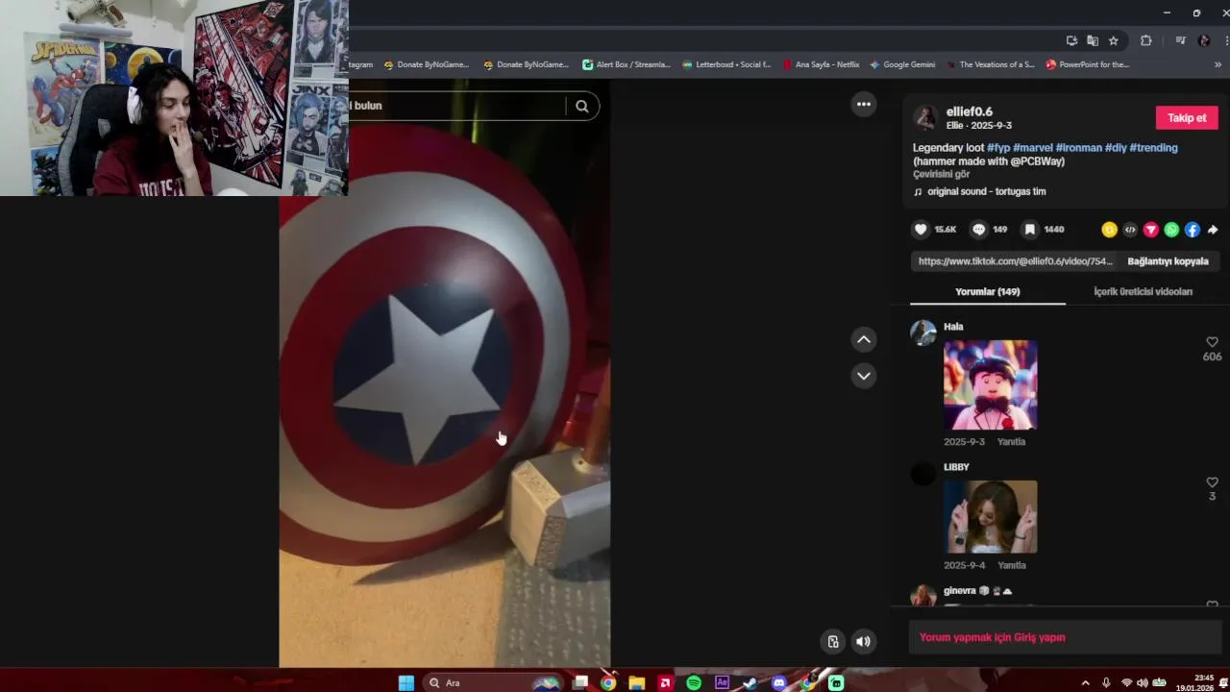
Task: Click the red send-to-friends icon
Action: click(x=1150, y=230)
